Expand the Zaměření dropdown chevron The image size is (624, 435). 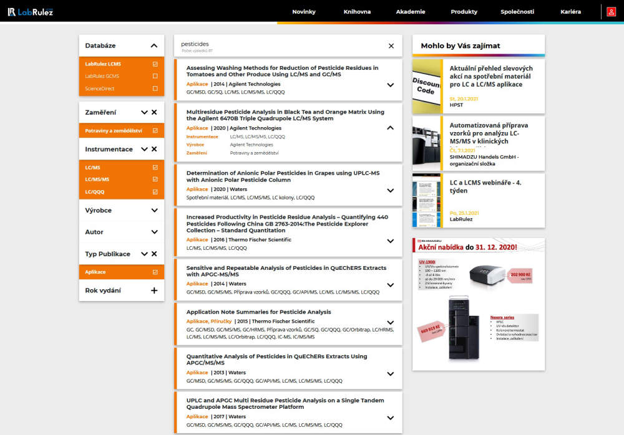point(145,113)
